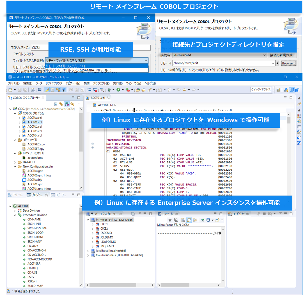This screenshot has width=305, height=295.
Task: Open the プロジェクト(P) menu
Action: point(101,83)
